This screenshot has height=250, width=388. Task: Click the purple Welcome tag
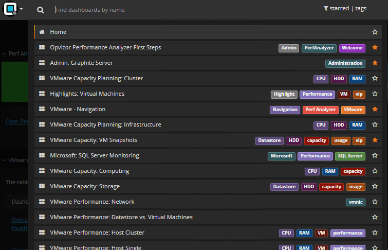coord(352,48)
